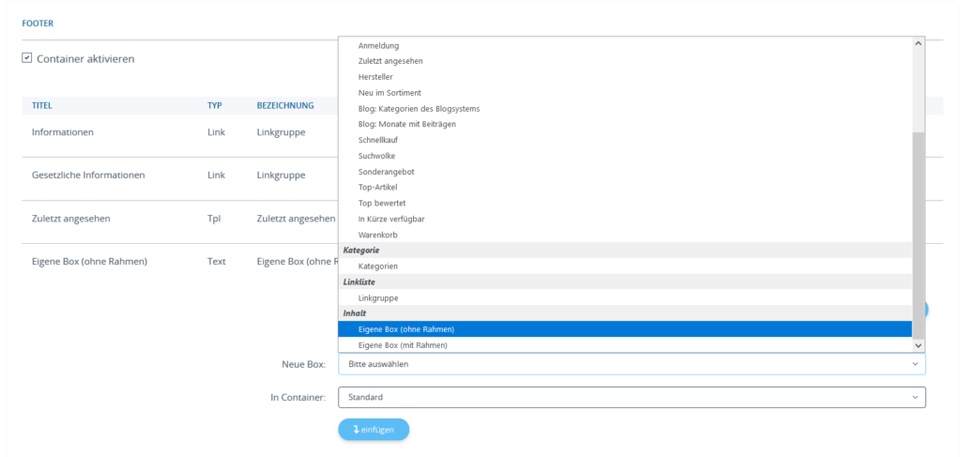Screen dimensions: 961x457
Task: Expand the In Container dropdown
Action: [x=631, y=398]
